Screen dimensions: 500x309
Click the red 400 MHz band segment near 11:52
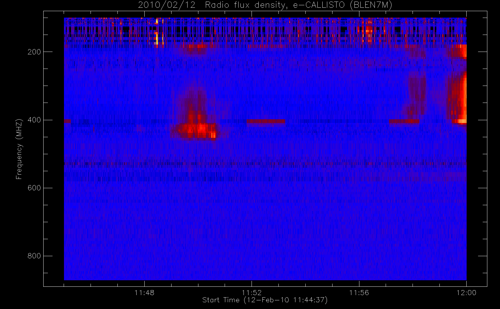[x=266, y=121]
